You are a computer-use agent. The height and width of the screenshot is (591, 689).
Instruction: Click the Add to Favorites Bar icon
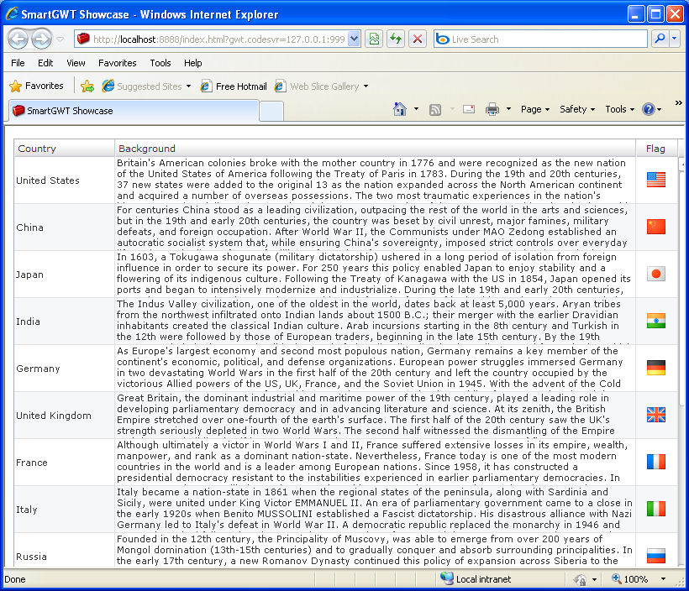pyautogui.click(x=87, y=86)
